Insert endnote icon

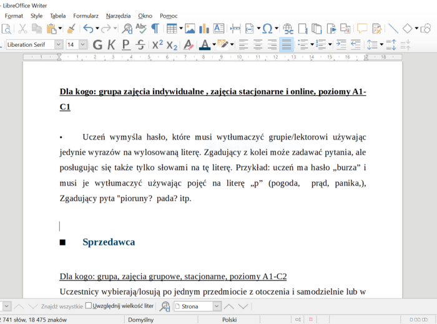[317, 29]
